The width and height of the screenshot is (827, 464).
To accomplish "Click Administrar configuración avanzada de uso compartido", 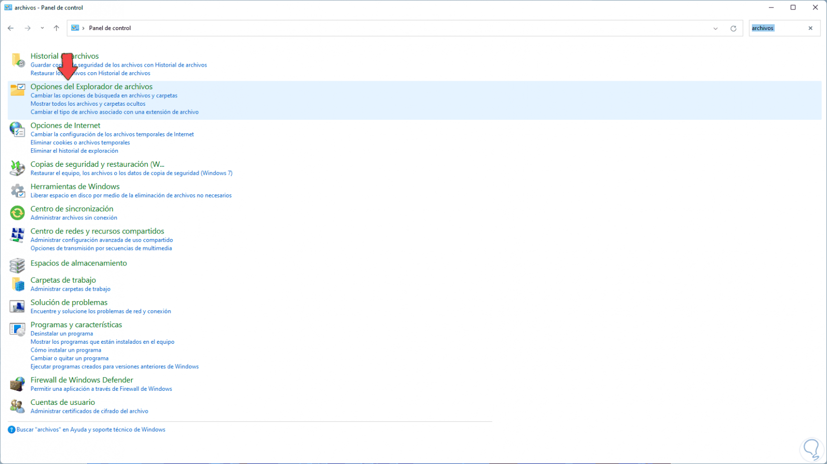I will (x=102, y=240).
